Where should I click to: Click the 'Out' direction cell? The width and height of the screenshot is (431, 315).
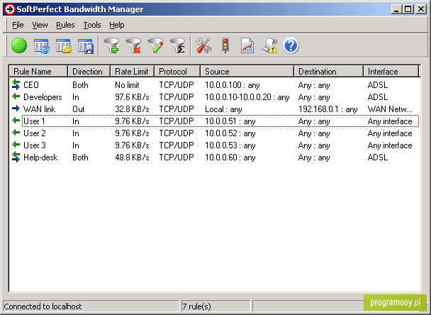click(x=79, y=109)
